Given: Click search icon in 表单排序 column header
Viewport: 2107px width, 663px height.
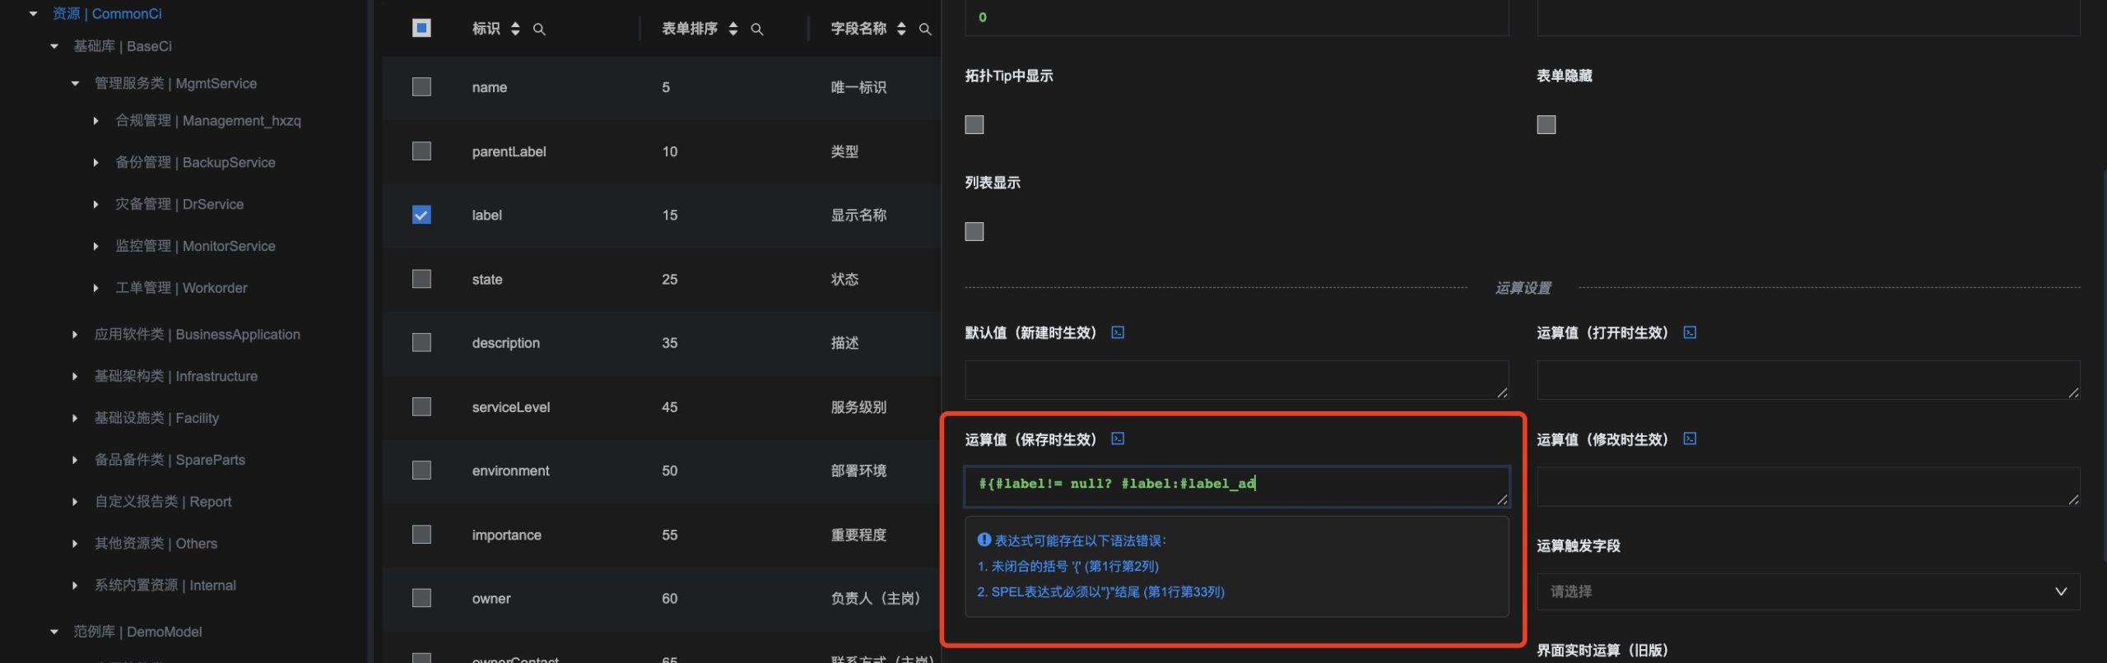Looking at the screenshot, I should (x=757, y=30).
